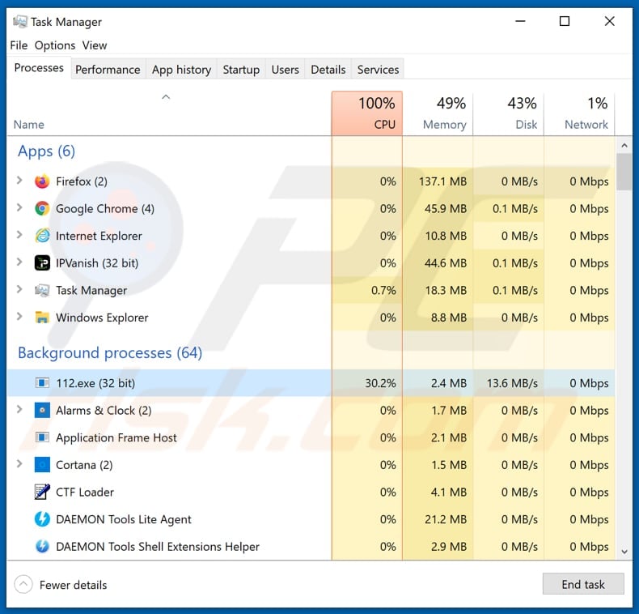Click the 13.6 MB/s disk value
Image resolution: width=639 pixels, height=614 pixels.
pyautogui.click(x=512, y=383)
